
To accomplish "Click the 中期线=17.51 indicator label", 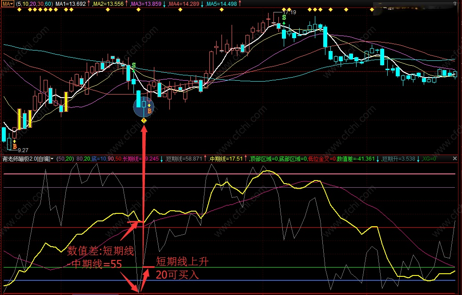I will tap(226, 159).
